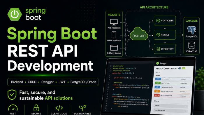Click the @RequestMapping code line
The height and width of the screenshot is (115, 204).
[124, 68]
